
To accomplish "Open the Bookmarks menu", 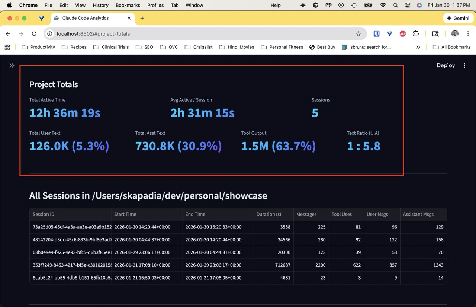I will click(128, 5).
